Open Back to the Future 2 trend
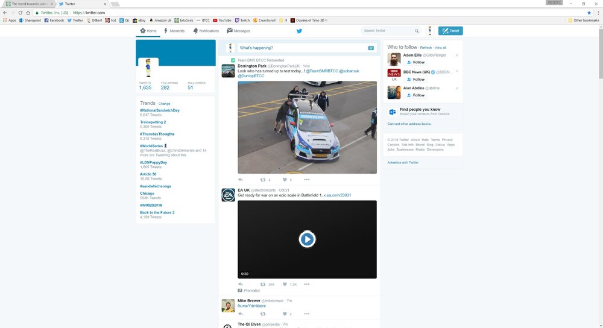 pyautogui.click(x=157, y=213)
